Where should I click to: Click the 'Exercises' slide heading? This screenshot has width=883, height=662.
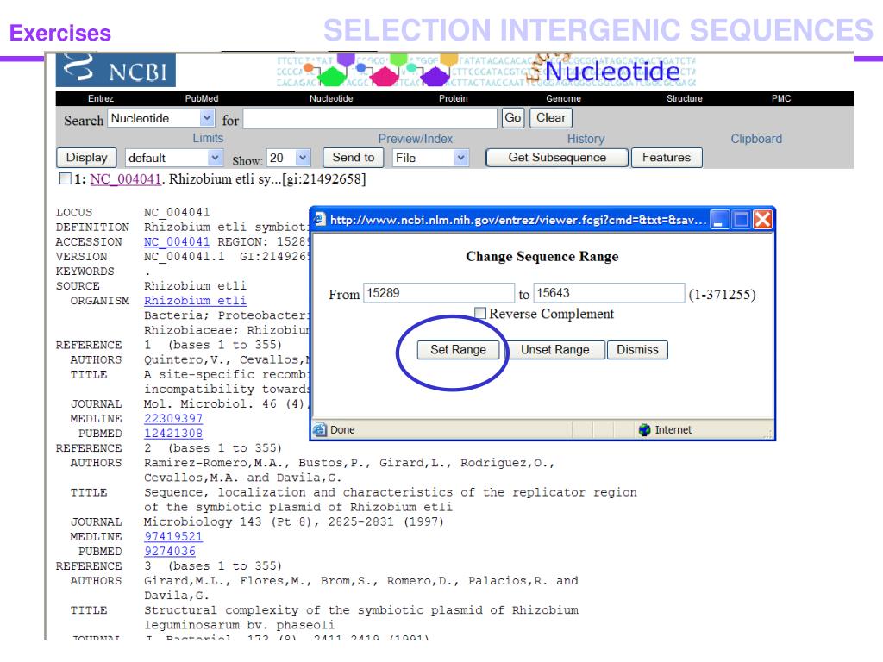tap(60, 34)
